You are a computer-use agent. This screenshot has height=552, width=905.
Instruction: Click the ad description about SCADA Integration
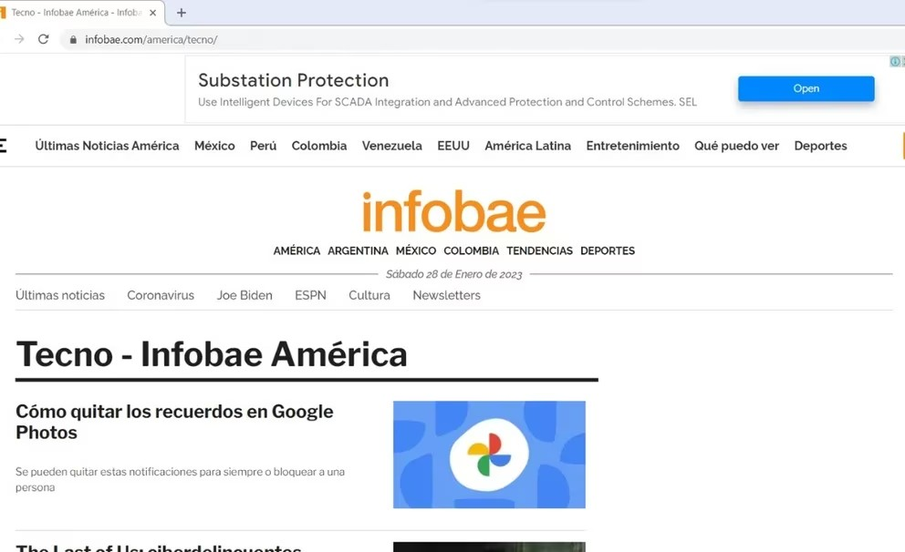pyautogui.click(x=447, y=102)
